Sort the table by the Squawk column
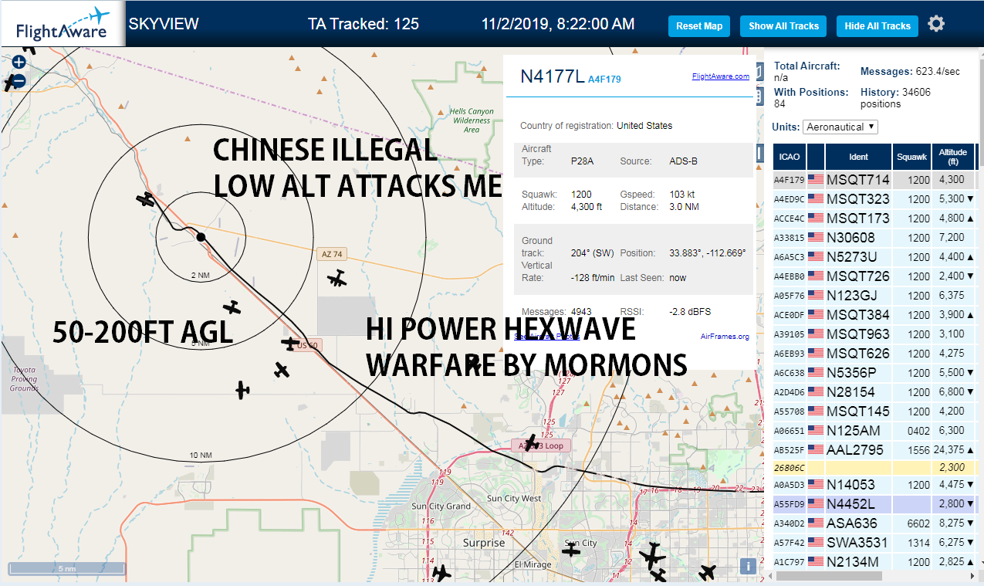This screenshot has height=586, width=984. (911, 157)
